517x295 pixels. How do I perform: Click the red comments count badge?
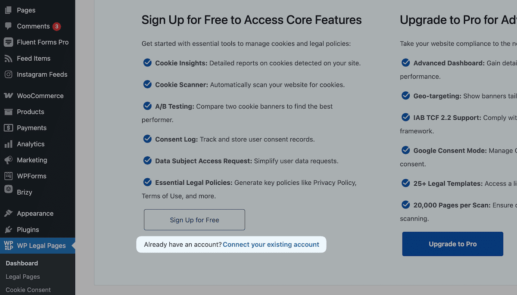click(x=56, y=26)
